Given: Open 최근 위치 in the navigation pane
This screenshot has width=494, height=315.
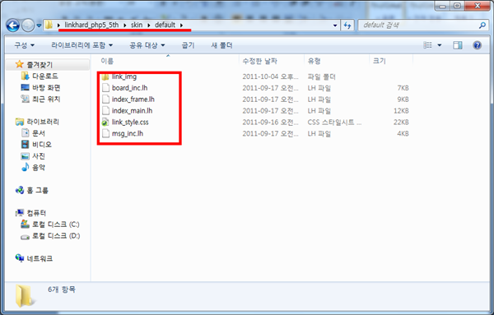Looking at the screenshot, I should [46, 100].
